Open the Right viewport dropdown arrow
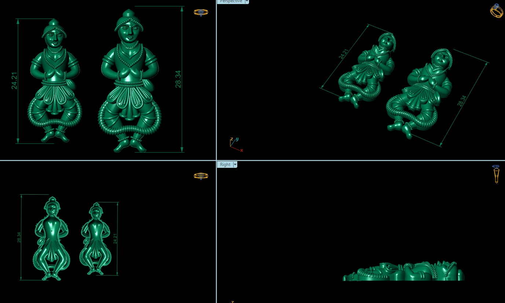This screenshot has width=505, height=303. click(235, 165)
